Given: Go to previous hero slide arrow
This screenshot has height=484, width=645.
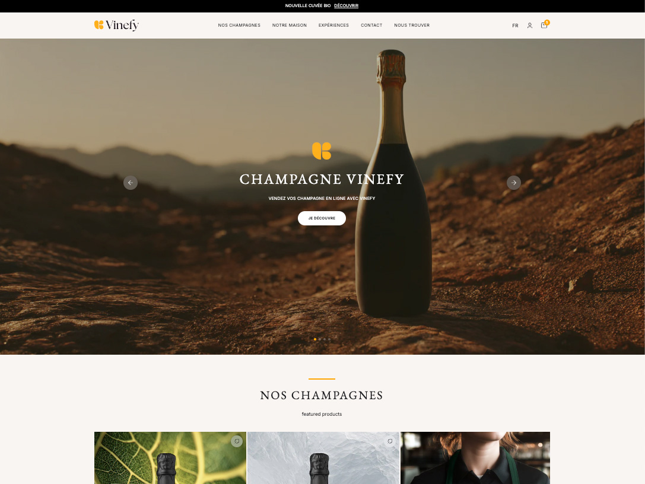Looking at the screenshot, I should click(x=131, y=183).
